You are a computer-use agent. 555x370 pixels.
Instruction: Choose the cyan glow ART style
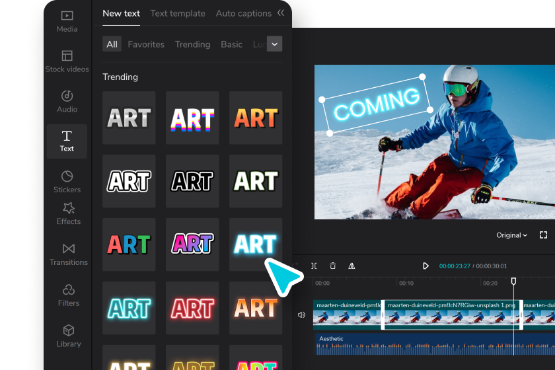click(x=256, y=244)
